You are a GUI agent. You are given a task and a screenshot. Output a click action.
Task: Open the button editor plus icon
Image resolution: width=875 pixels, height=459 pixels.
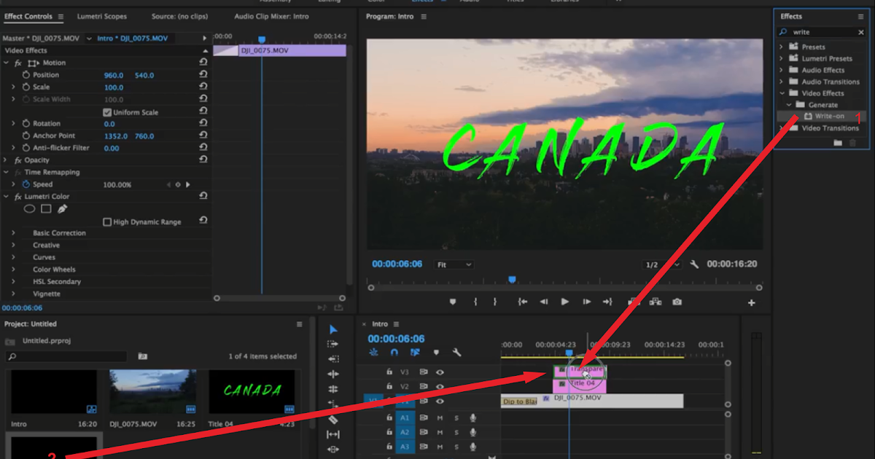click(752, 302)
